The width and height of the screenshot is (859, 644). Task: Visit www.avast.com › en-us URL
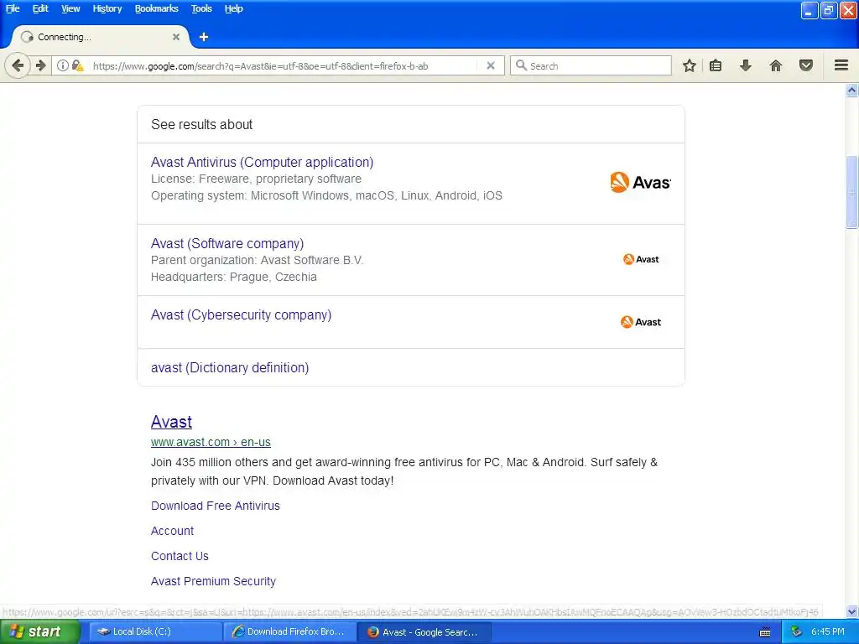(211, 442)
